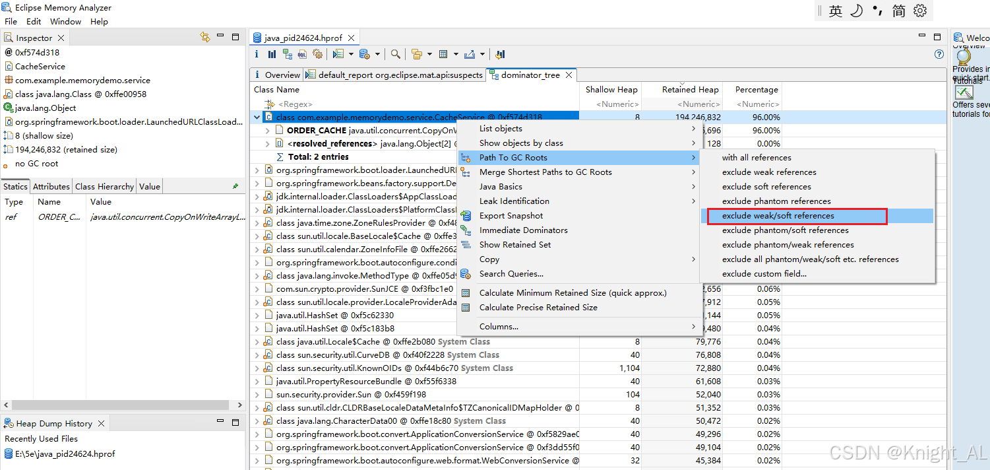This screenshot has height=470, width=990.
Task: Open the heap dump overview info icon
Action: click(x=257, y=54)
